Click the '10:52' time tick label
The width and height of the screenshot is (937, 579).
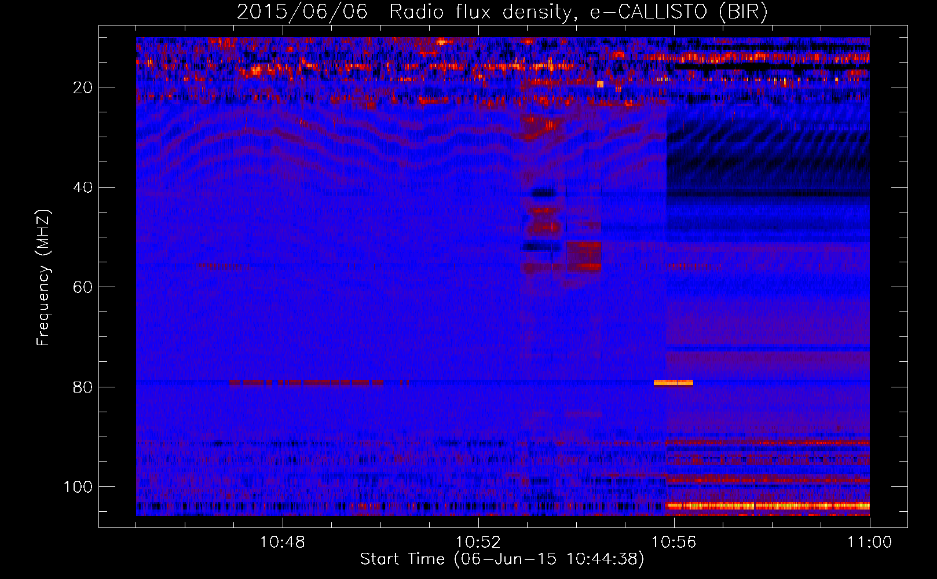[x=478, y=543]
